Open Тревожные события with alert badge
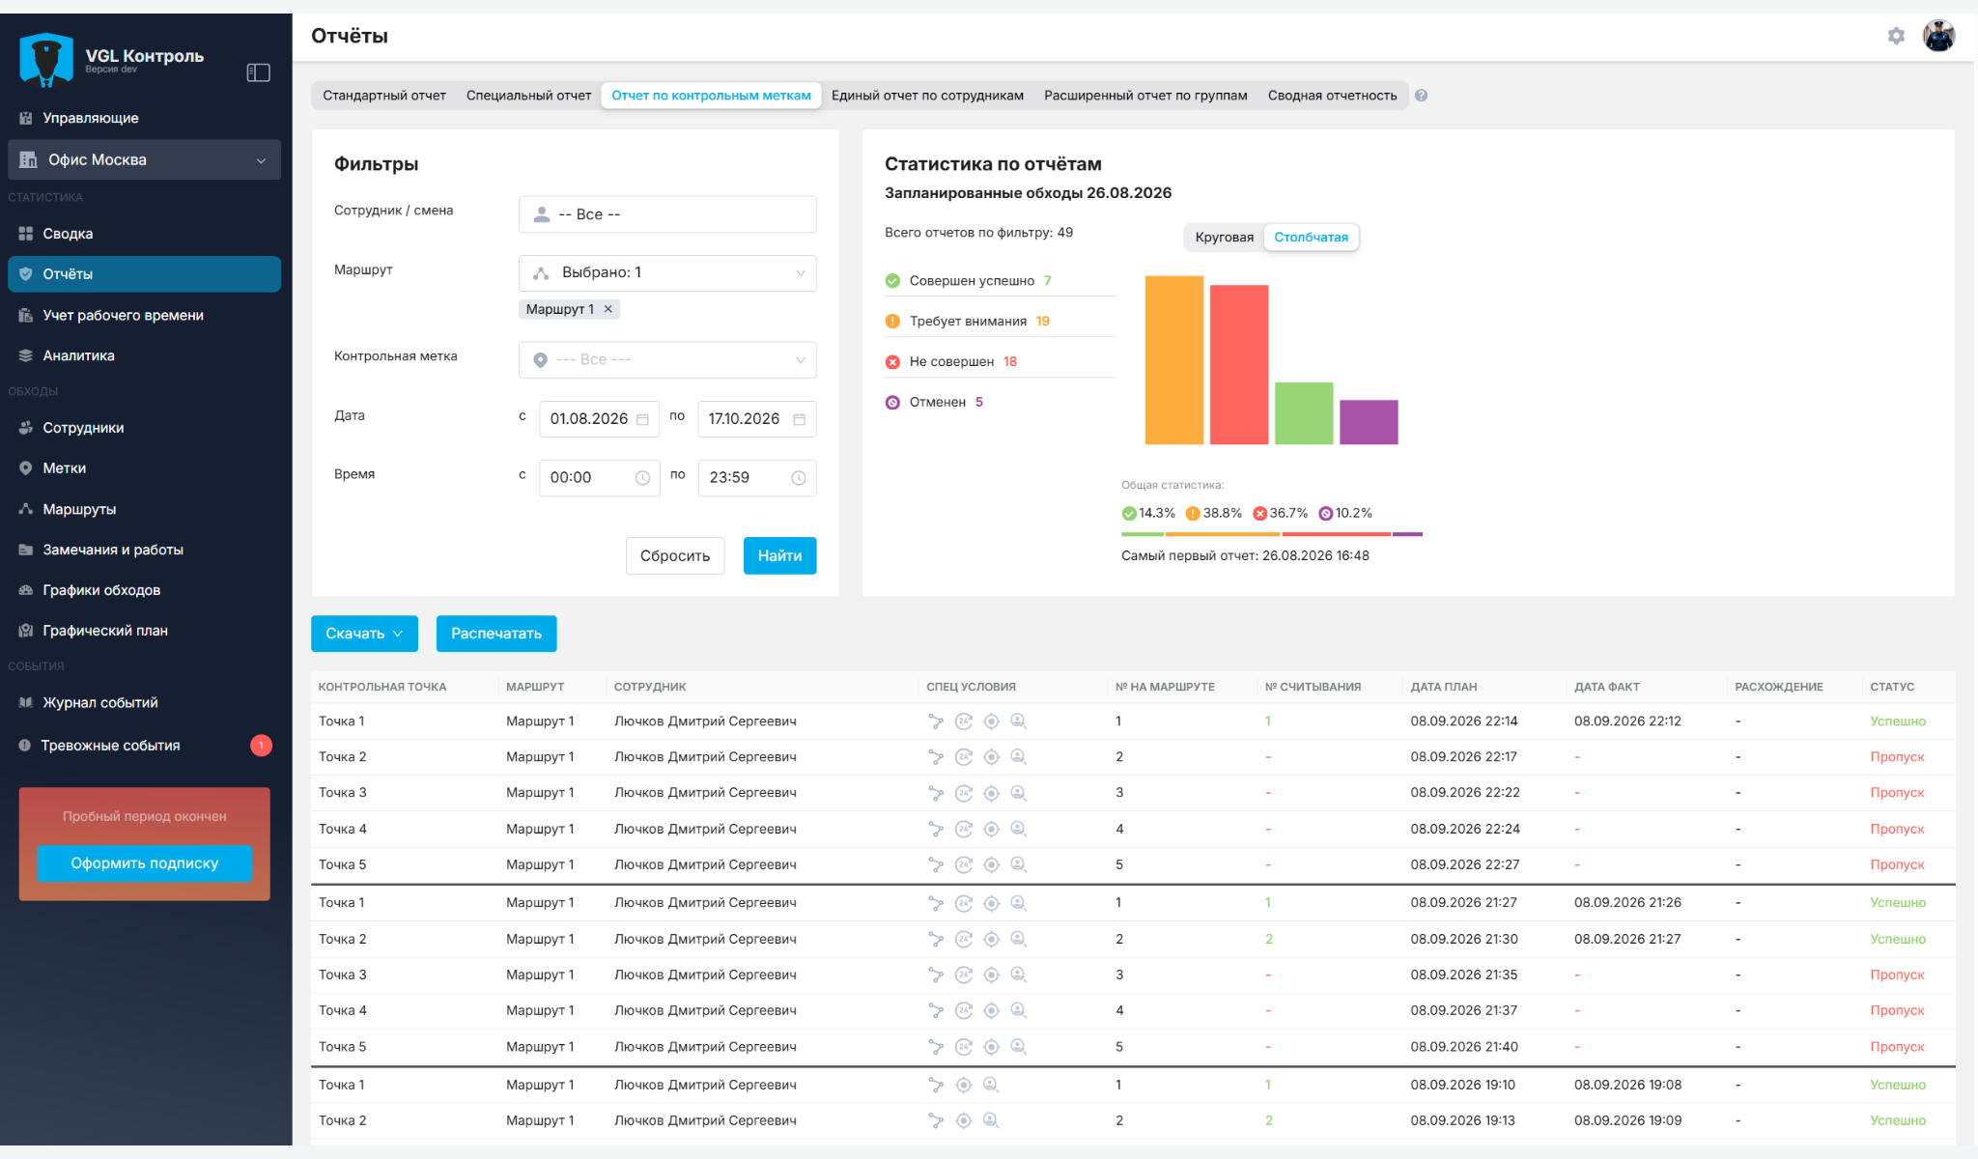Viewport: 1978px width, 1159px height. [x=144, y=746]
